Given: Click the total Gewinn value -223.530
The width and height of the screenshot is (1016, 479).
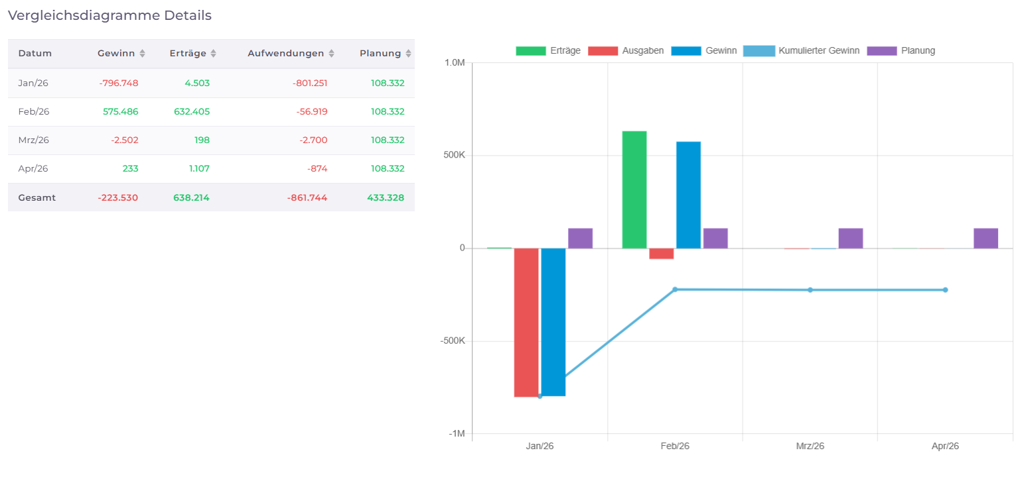Looking at the screenshot, I should click(118, 197).
